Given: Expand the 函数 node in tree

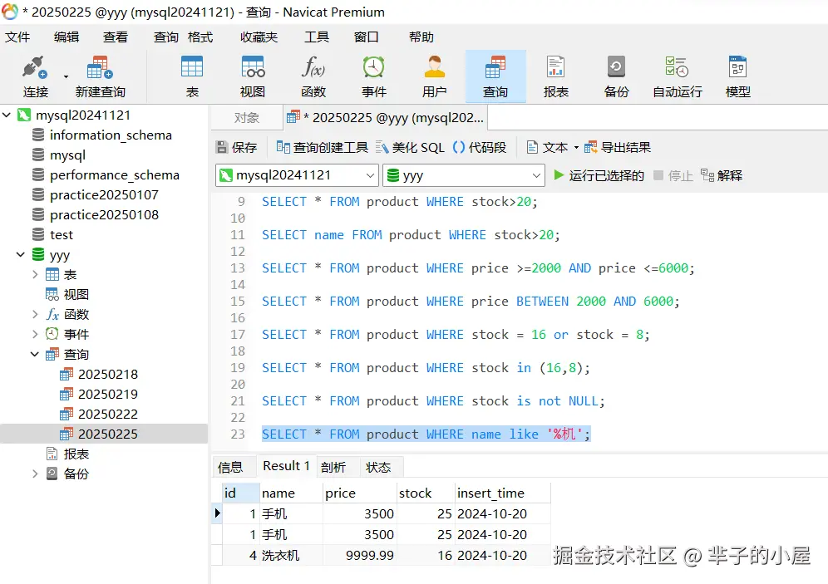Looking at the screenshot, I should tap(35, 314).
